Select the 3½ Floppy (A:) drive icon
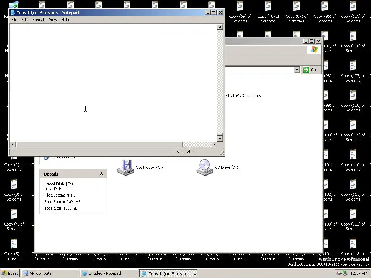The height and width of the screenshot is (278, 371). [126, 167]
